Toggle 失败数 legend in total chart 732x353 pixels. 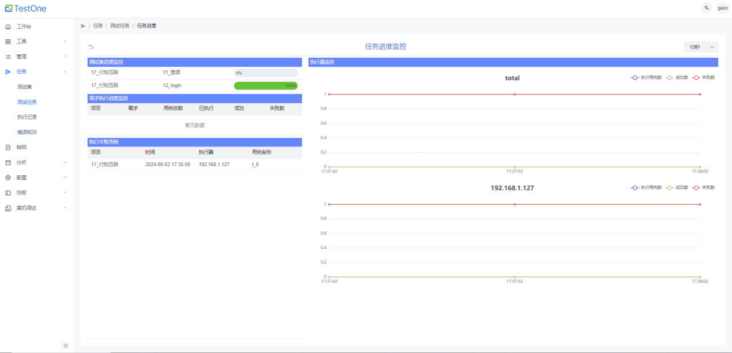pyautogui.click(x=704, y=77)
